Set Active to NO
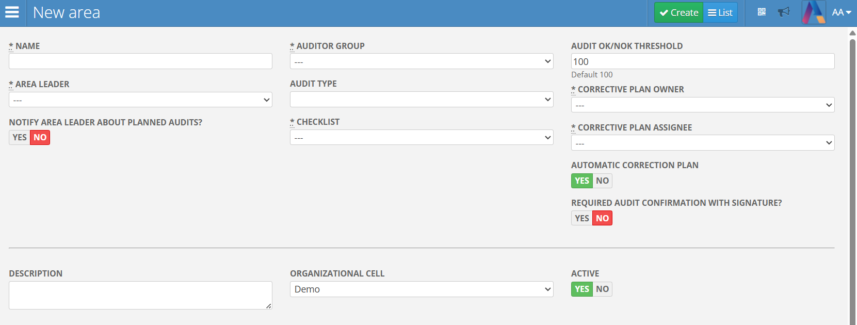The image size is (857, 325). [602, 289]
